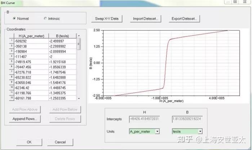This screenshot has width=252, height=150.
Task: Select row 1 header in coordinates table
Action: point(12,41)
